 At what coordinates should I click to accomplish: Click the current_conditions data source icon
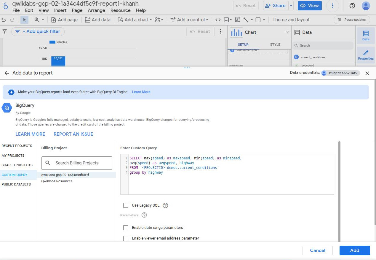tap(296, 57)
